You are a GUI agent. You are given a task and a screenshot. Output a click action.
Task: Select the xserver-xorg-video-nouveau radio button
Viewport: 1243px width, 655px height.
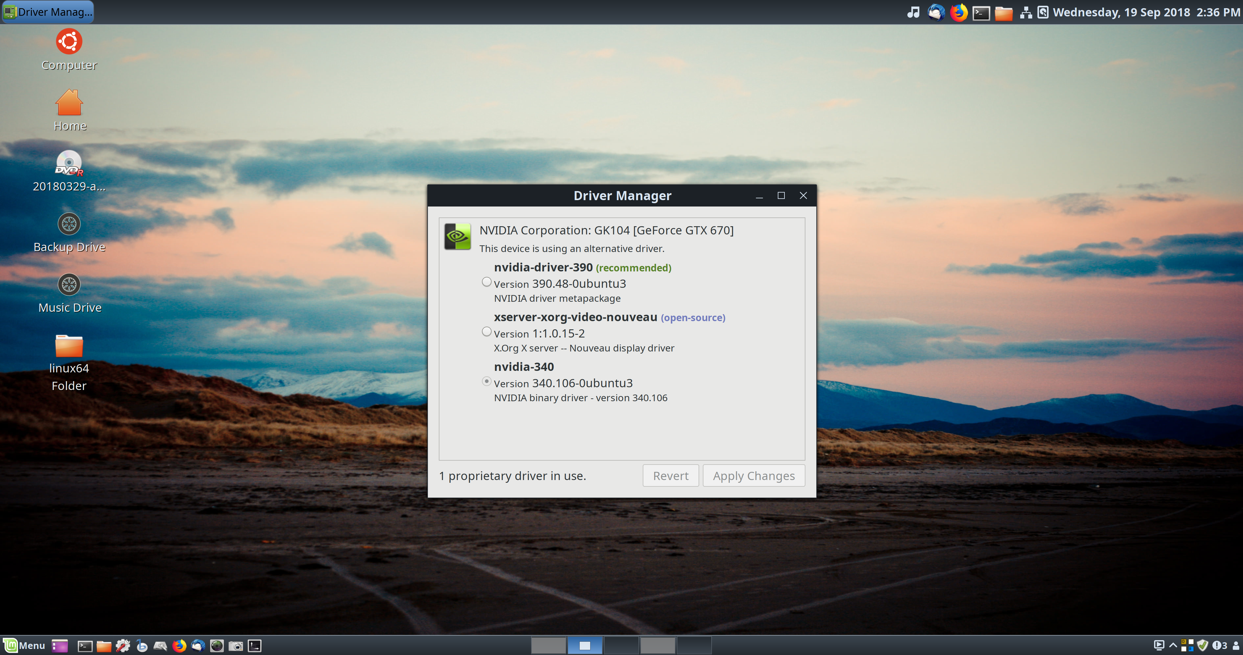pos(486,332)
